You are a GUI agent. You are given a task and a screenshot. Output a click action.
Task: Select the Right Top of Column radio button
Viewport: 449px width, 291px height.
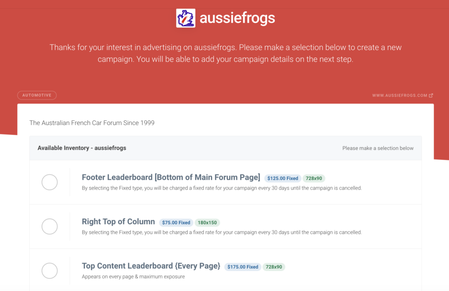click(50, 226)
